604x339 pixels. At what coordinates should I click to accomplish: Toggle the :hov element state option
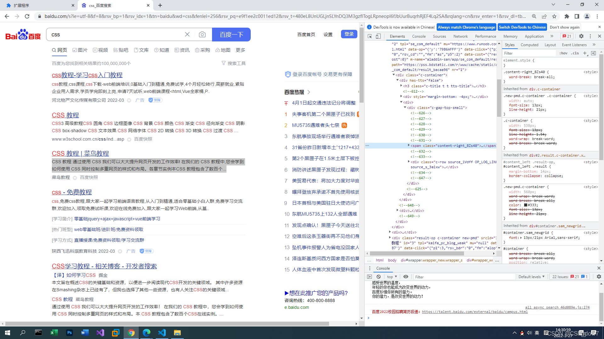click(563, 53)
